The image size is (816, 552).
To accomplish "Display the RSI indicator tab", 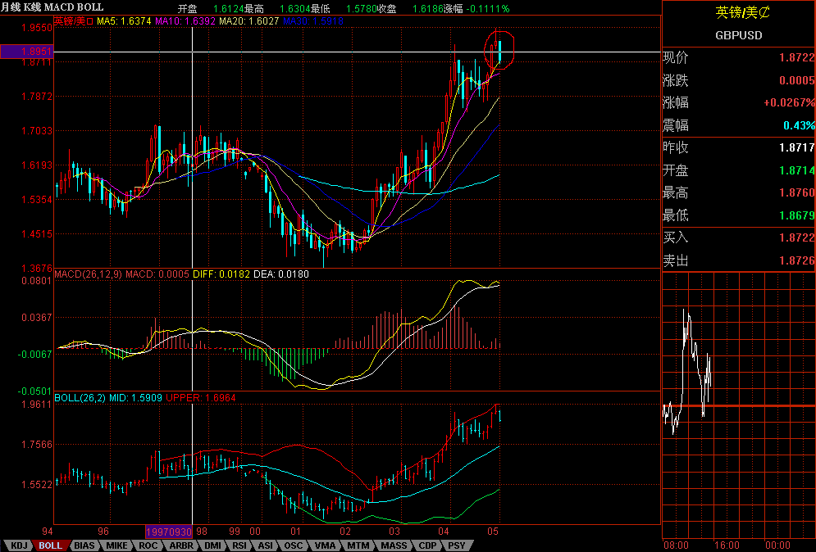I will pos(239,545).
